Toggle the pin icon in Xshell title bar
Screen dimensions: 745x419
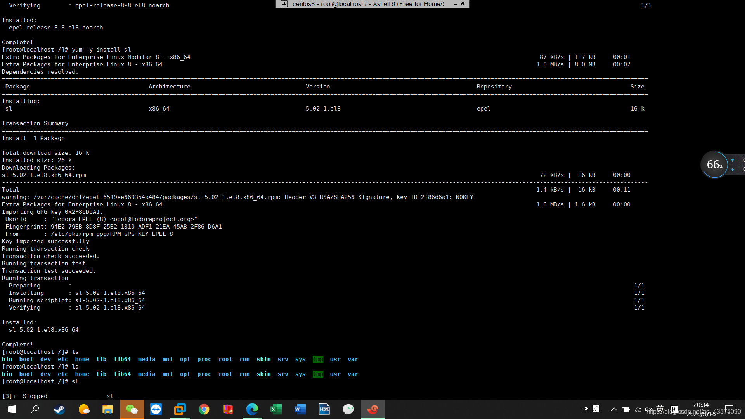pos(284,4)
